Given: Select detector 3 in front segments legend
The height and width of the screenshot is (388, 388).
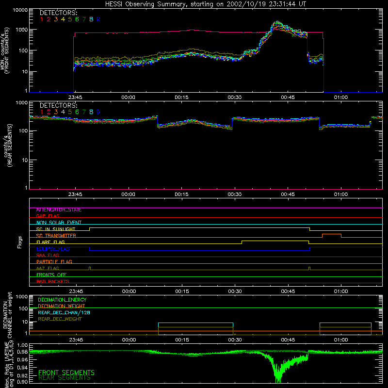Looking at the screenshot, I should [x=56, y=19].
